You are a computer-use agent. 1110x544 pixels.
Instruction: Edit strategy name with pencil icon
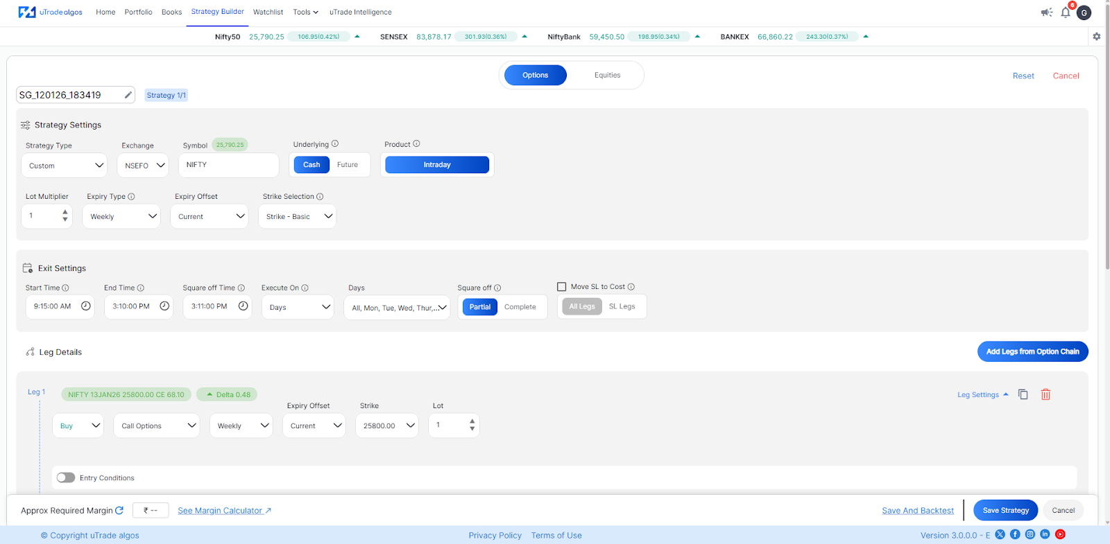pos(128,95)
